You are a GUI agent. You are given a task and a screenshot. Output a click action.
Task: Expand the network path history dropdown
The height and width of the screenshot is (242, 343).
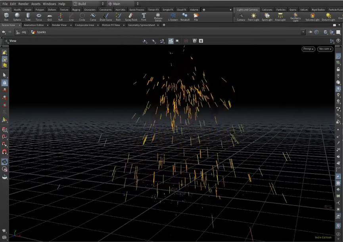[303, 32]
